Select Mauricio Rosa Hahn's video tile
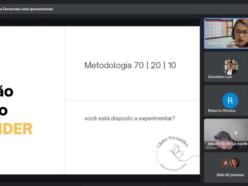Image resolution: width=248 pixels, height=186 pixels. pyautogui.click(x=226, y=133)
